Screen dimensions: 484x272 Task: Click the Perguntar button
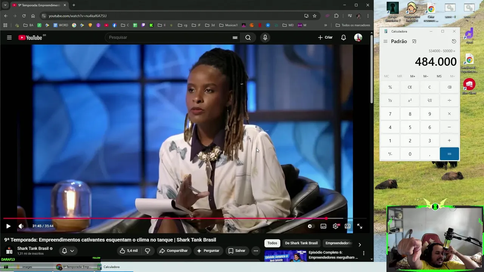tap(208, 250)
